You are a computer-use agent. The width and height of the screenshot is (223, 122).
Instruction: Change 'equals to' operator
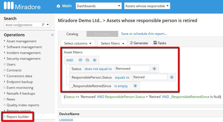122,77
